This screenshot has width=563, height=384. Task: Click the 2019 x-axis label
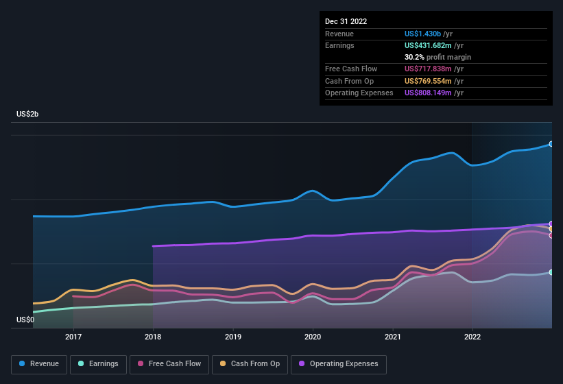(x=233, y=337)
